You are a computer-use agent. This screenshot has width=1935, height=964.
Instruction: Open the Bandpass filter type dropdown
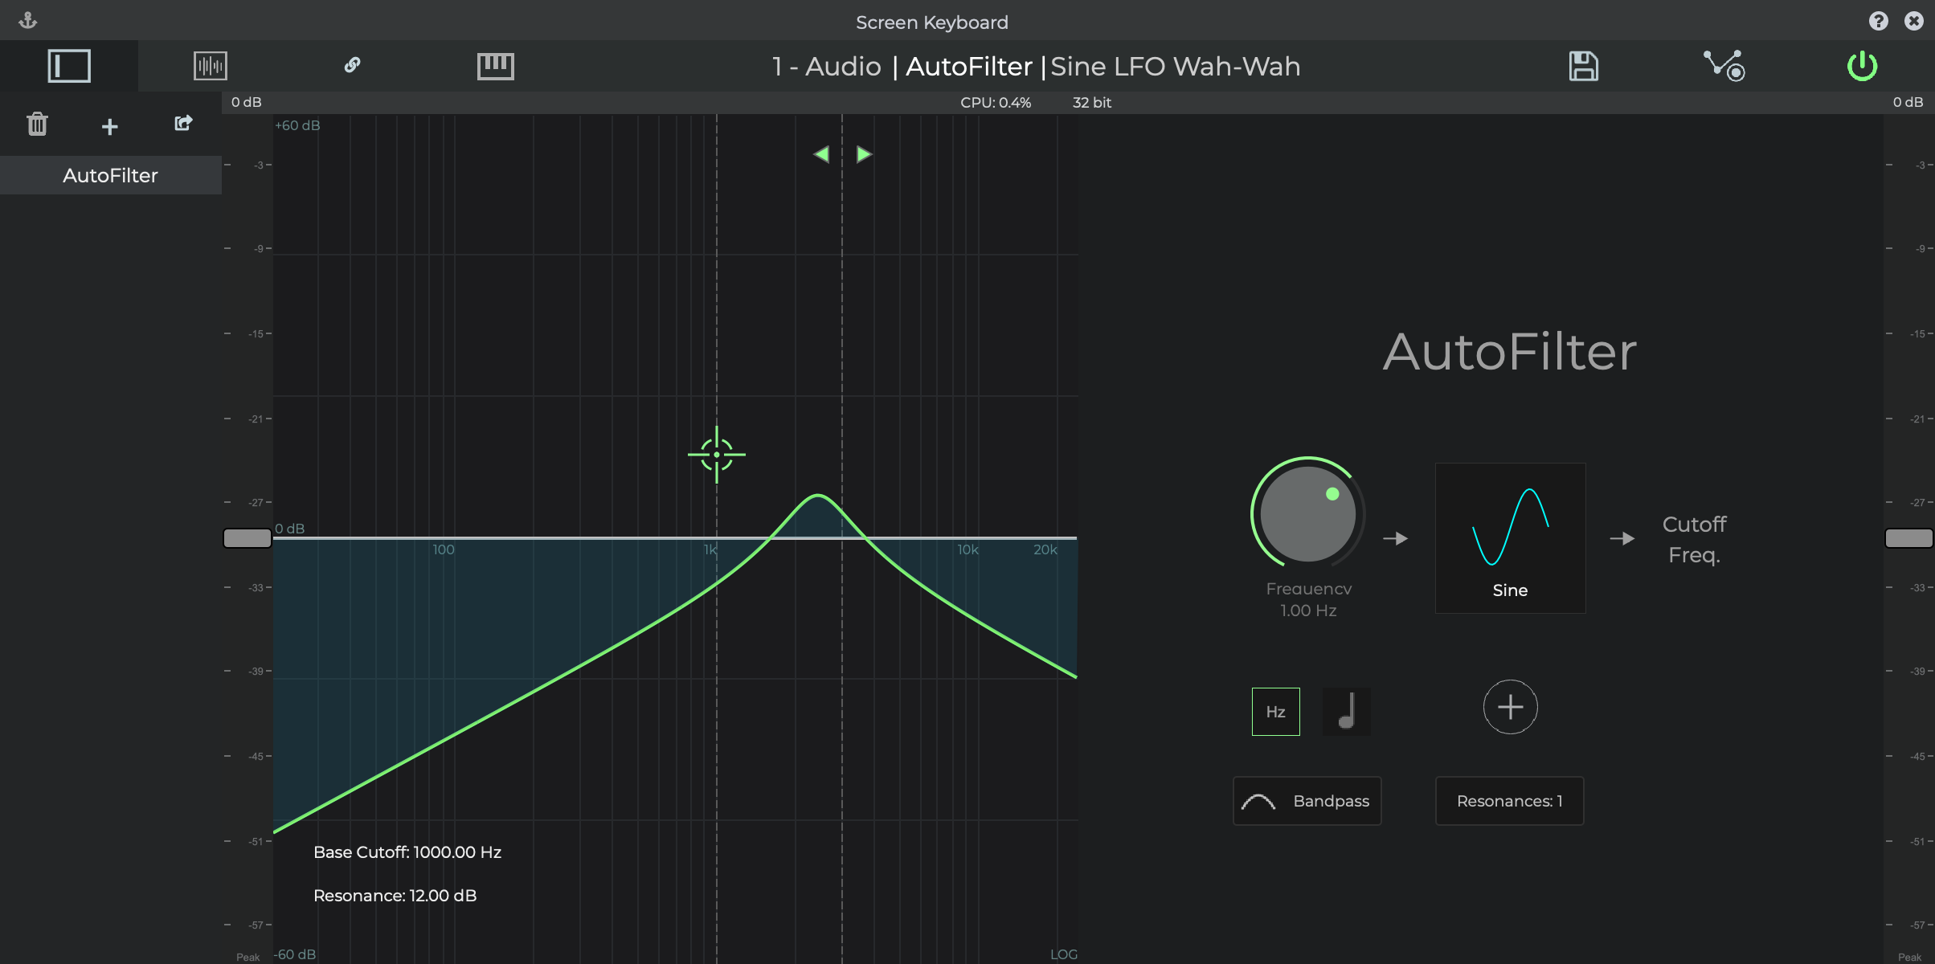(1307, 801)
